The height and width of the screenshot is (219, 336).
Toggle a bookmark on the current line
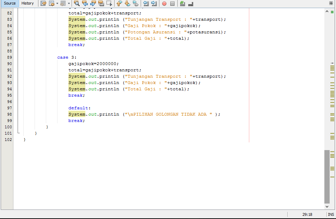point(136,4)
